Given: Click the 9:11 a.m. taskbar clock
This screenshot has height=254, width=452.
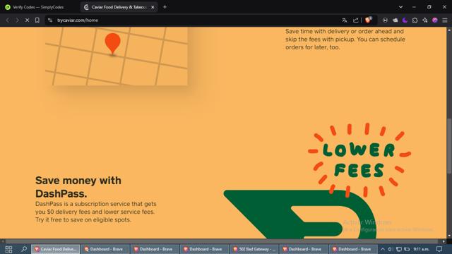Looking at the screenshot, I should point(421,249).
